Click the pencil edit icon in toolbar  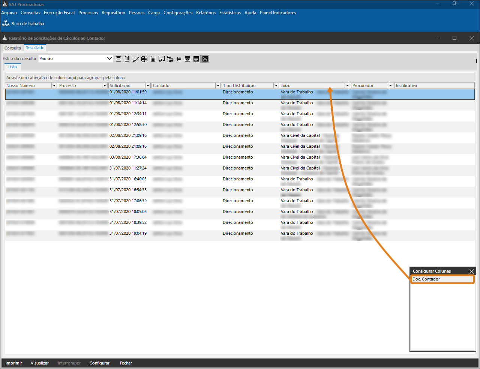pos(136,59)
